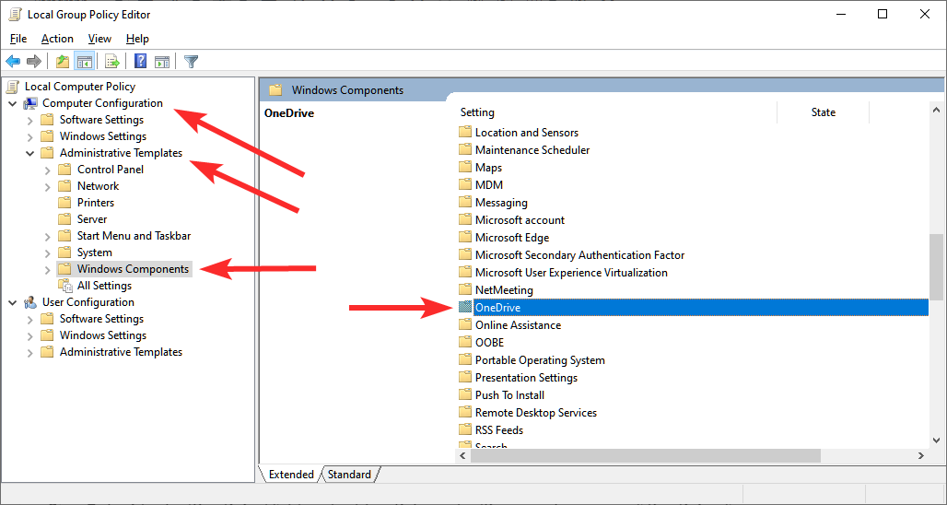Click the Filter funnel toolbar icon
The width and height of the screenshot is (947, 505).
tap(191, 61)
